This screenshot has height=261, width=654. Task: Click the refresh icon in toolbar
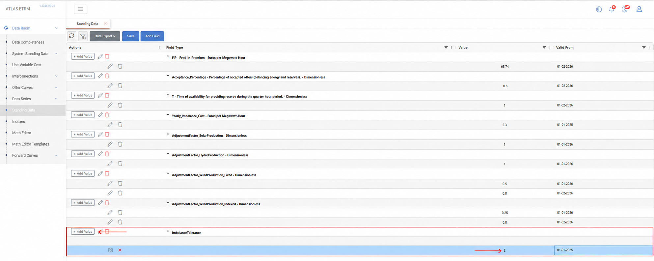[x=71, y=36]
